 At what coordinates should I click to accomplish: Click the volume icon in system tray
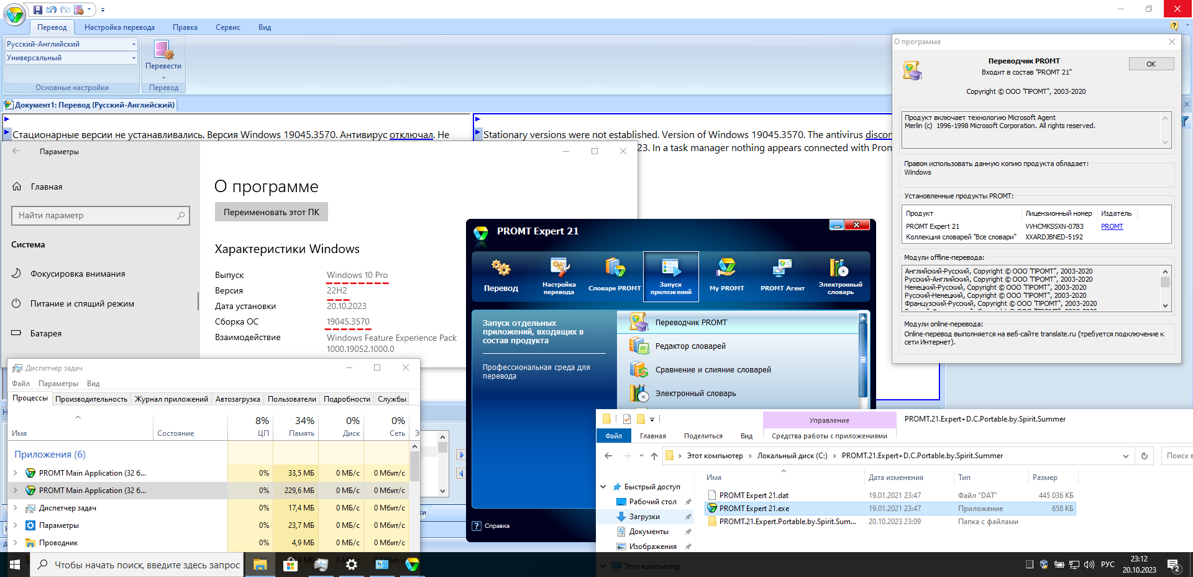(x=1089, y=565)
